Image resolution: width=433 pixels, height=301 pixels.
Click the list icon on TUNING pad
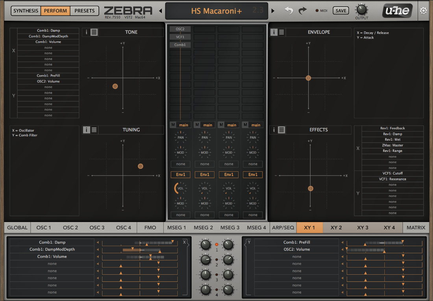click(x=94, y=130)
